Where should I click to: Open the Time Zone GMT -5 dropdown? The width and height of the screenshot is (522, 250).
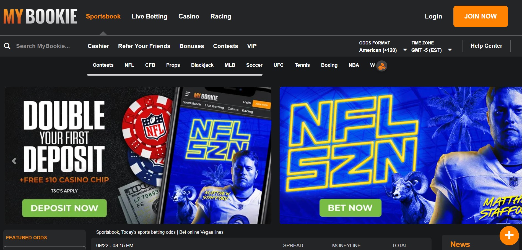(x=432, y=47)
